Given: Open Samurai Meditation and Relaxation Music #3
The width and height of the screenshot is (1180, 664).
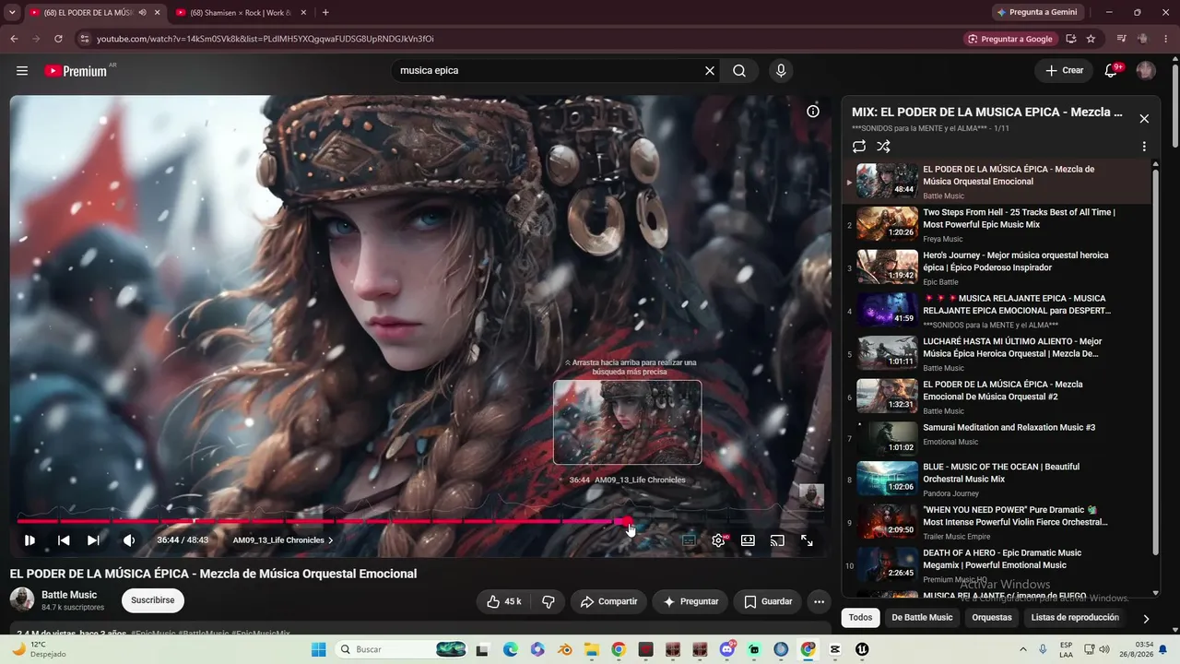Looking at the screenshot, I should click(x=998, y=437).
